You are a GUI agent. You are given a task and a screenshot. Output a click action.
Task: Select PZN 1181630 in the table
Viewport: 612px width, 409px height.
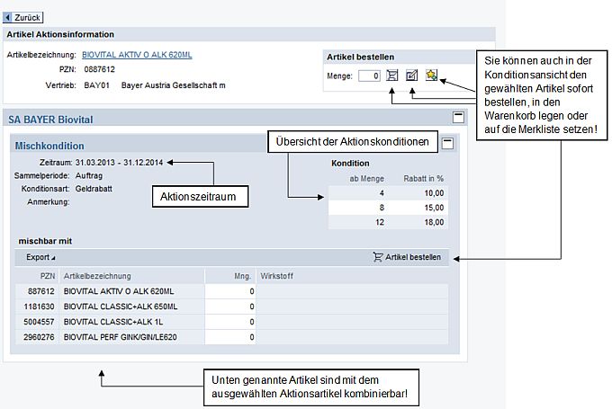39,307
